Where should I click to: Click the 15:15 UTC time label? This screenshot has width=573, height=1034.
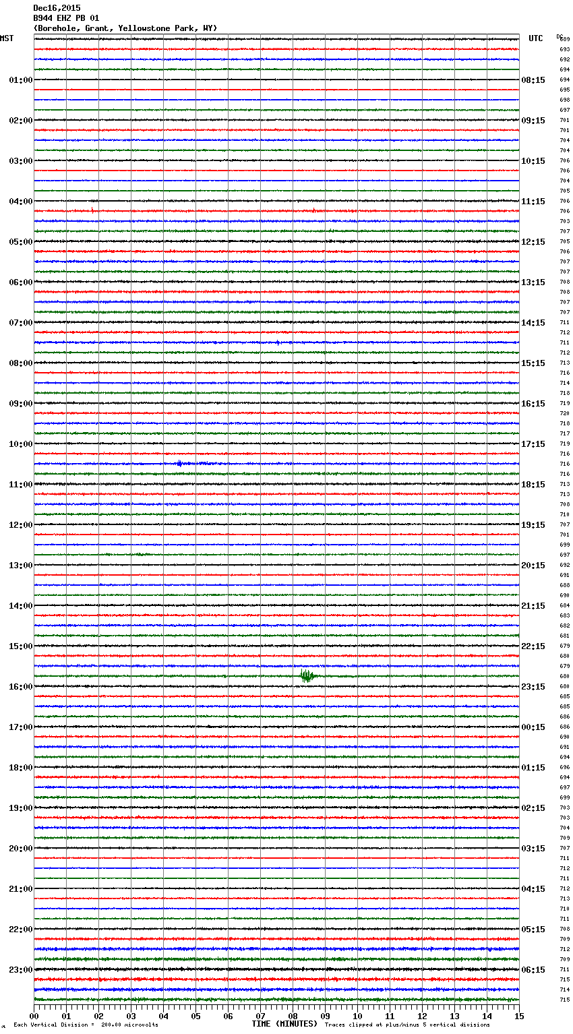[533, 363]
